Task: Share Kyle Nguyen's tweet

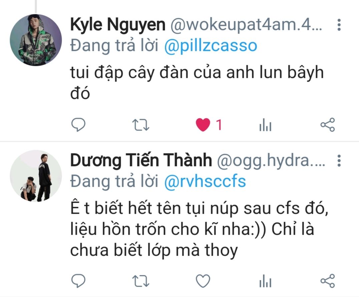Action: (328, 125)
